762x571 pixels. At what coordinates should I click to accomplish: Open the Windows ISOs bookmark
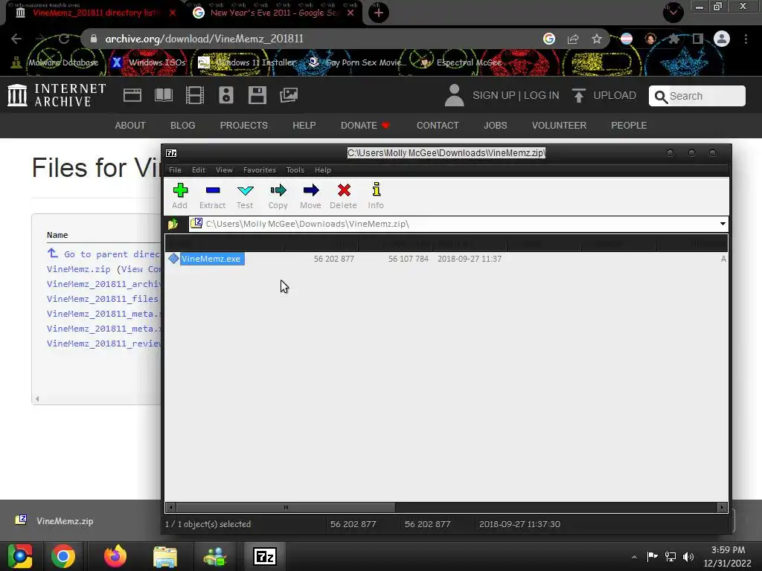point(149,62)
